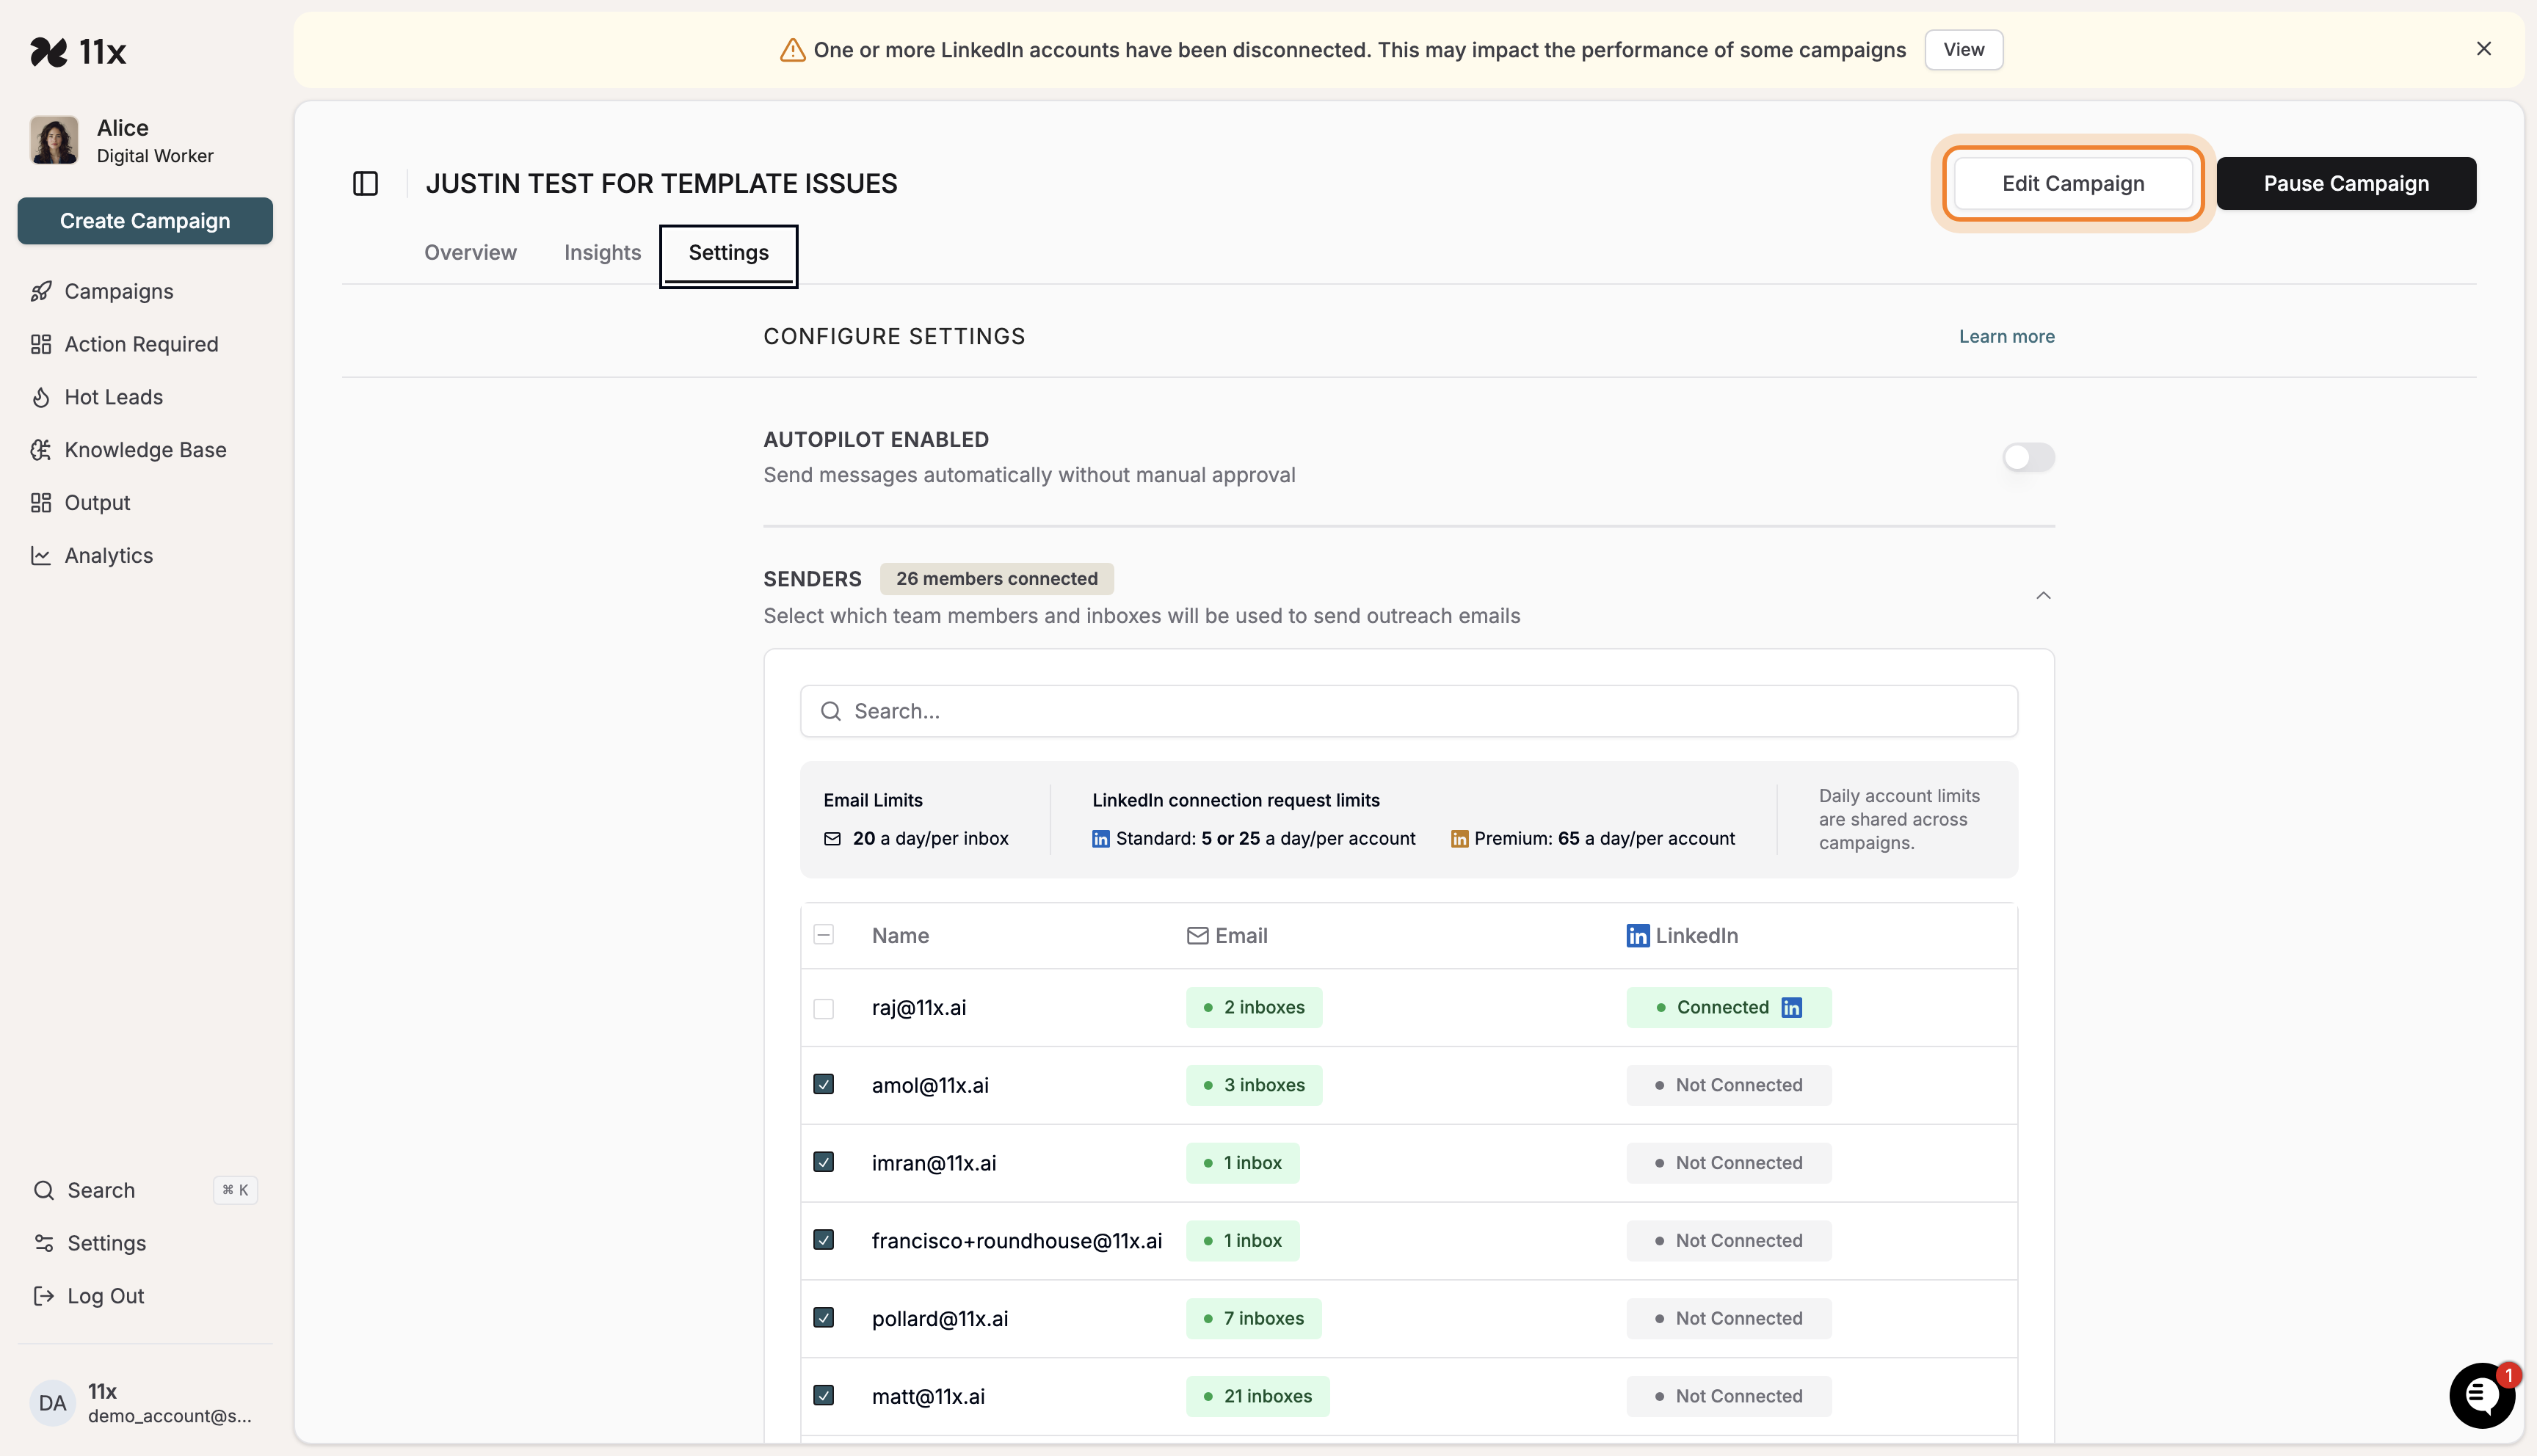Viewport: 2537px width, 1456px height.
Task: Toggle the sidebar panel icon
Action: [365, 183]
